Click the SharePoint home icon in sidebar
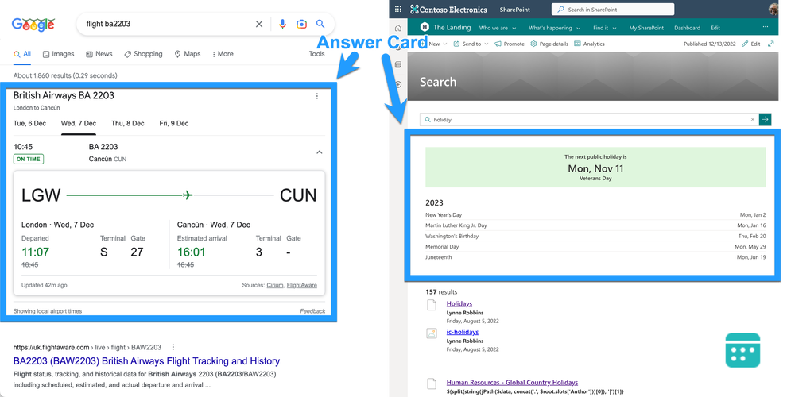Viewport: 787px width, 397px height. pyautogui.click(x=398, y=28)
